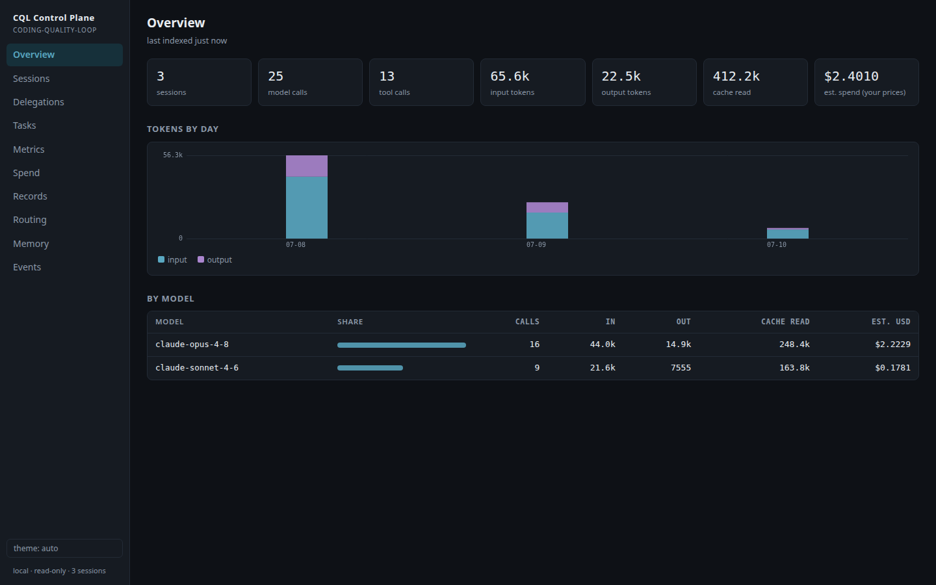The width and height of the screenshot is (936, 585).
Task: Open the Spend page
Action: click(64, 173)
